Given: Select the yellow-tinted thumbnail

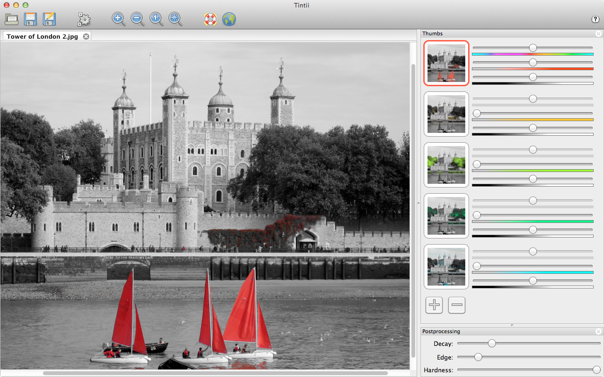Looking at the screenshot, I should (446, 114).
